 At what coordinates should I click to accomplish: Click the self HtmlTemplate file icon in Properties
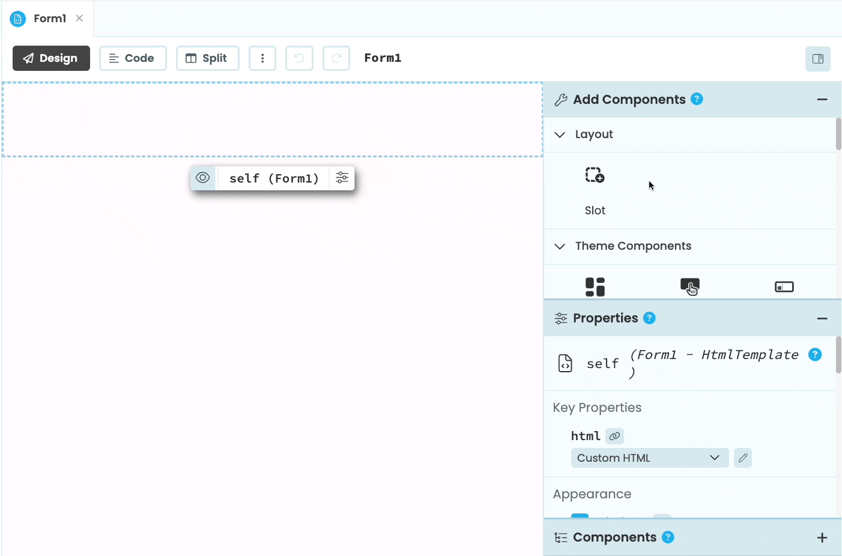[x=565, y=363]
